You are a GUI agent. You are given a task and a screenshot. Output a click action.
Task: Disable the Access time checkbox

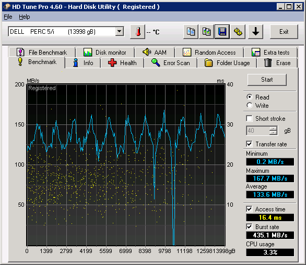250,209
